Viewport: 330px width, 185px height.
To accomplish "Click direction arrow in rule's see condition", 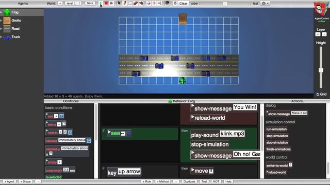I will pyautogui.click(x=123, y=134).
